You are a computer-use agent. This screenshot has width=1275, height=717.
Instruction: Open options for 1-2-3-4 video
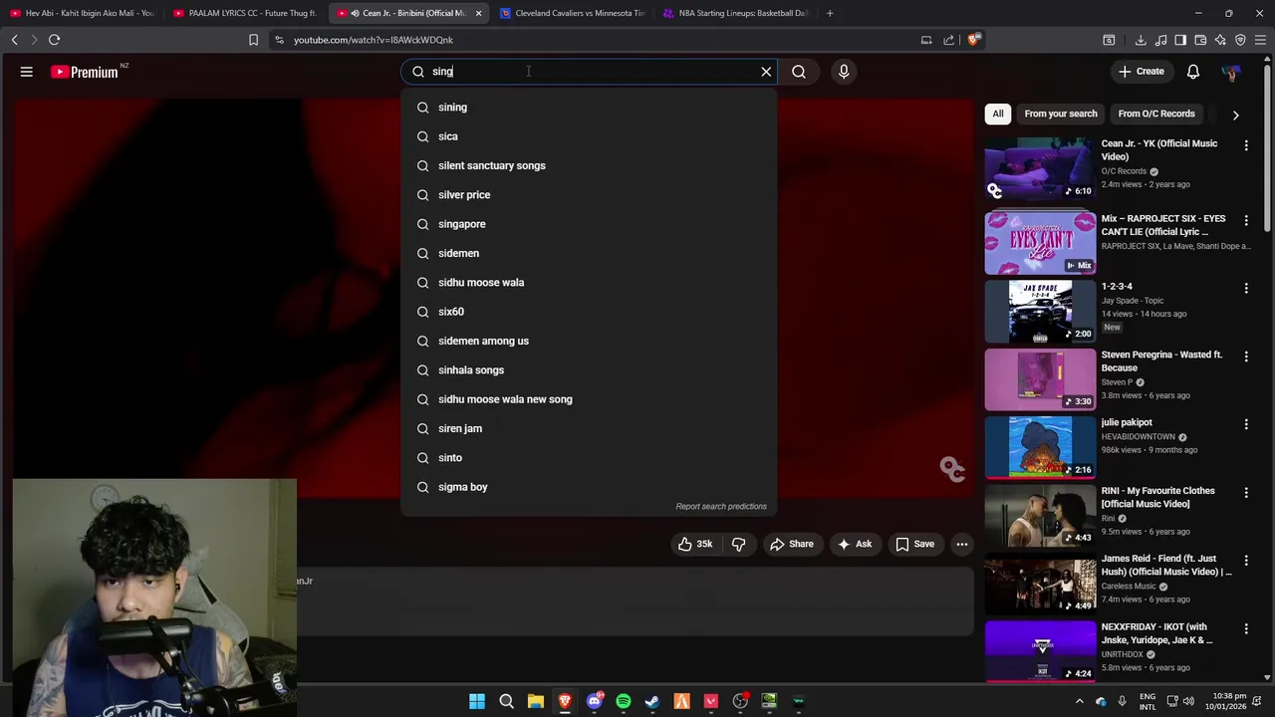[x=1246, y=288]
